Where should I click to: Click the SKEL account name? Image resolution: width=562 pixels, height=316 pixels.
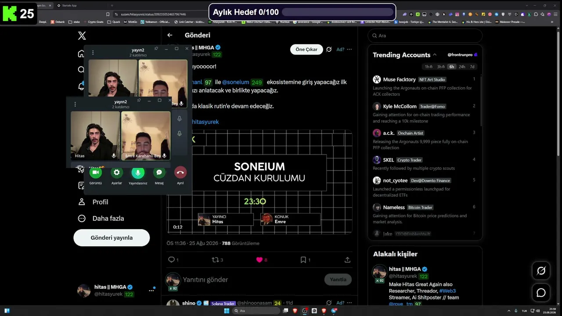point(389,160)
